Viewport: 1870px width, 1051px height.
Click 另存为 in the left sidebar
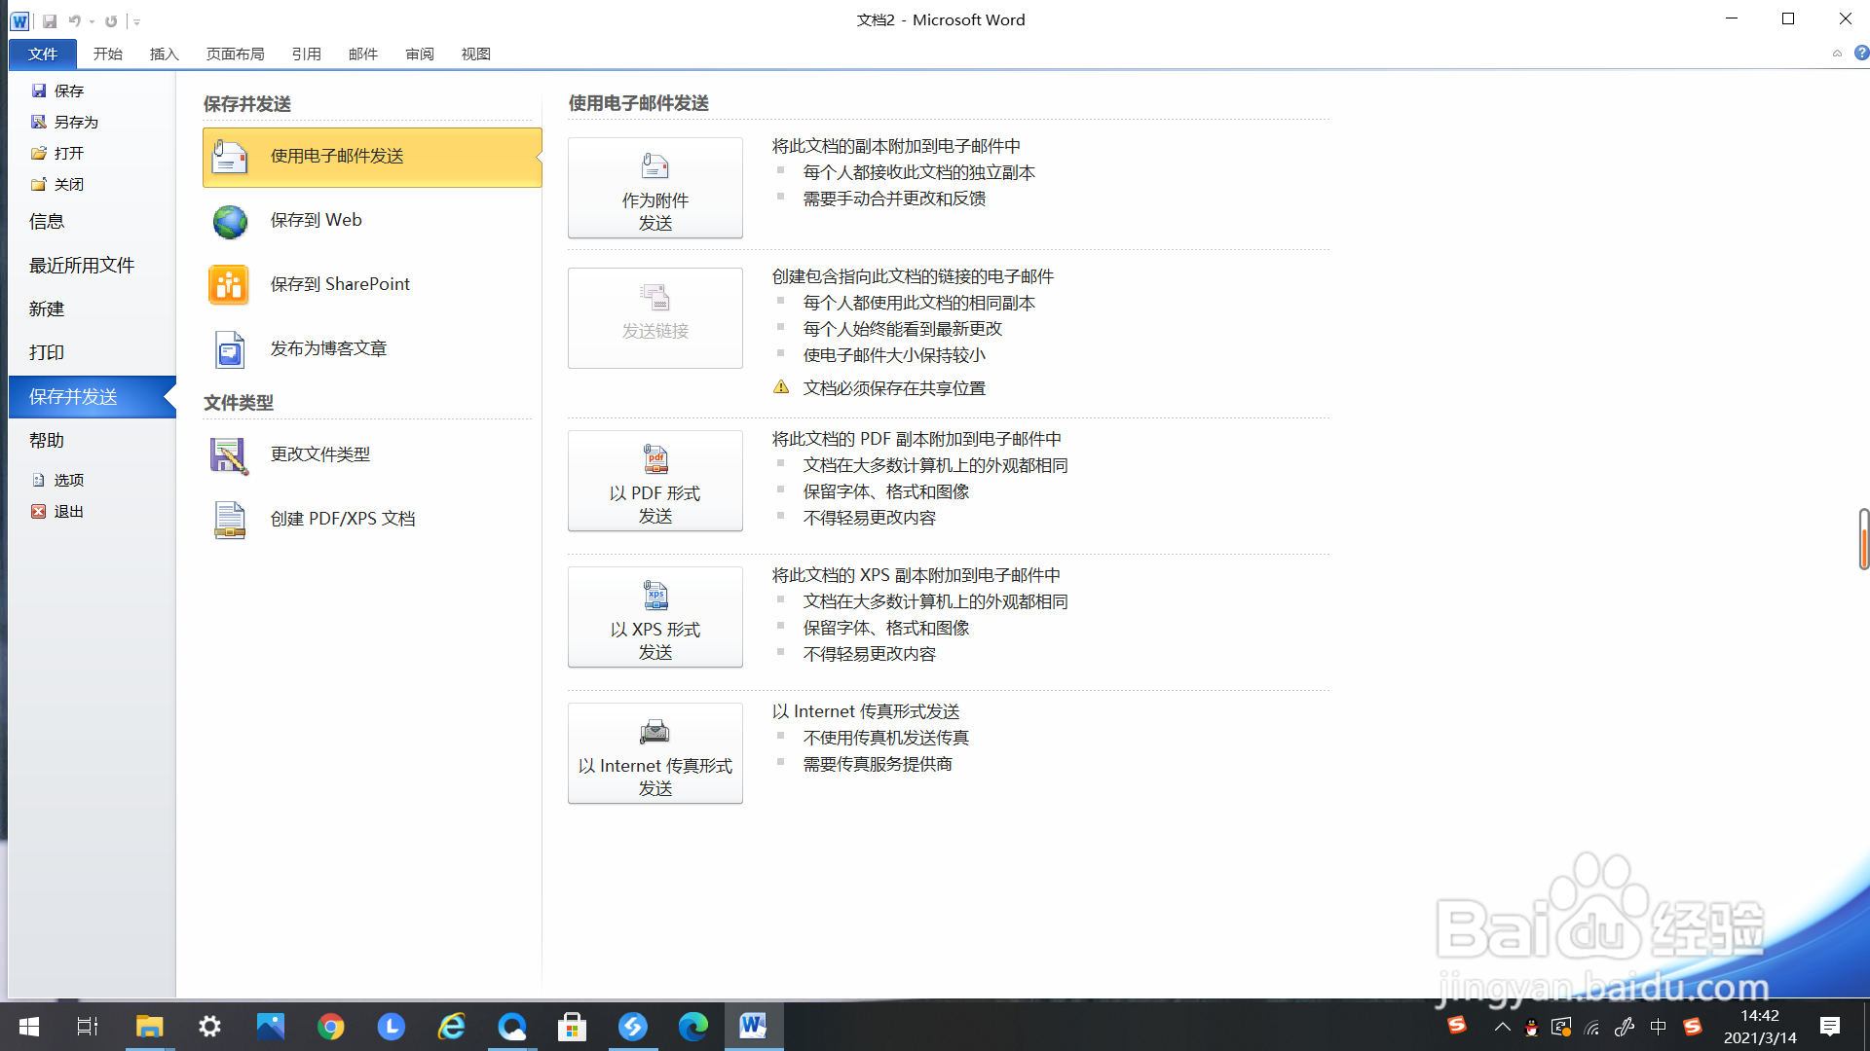tap(75, 121)
